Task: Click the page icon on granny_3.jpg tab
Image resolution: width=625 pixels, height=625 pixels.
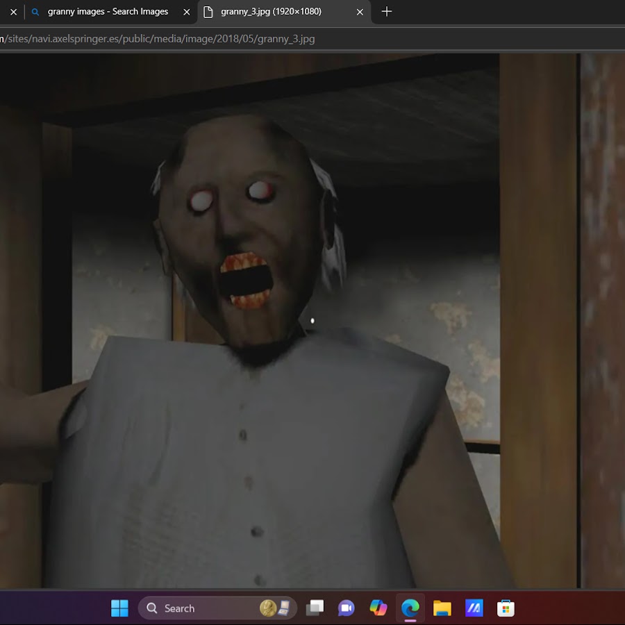Action: tap(208, 12)
